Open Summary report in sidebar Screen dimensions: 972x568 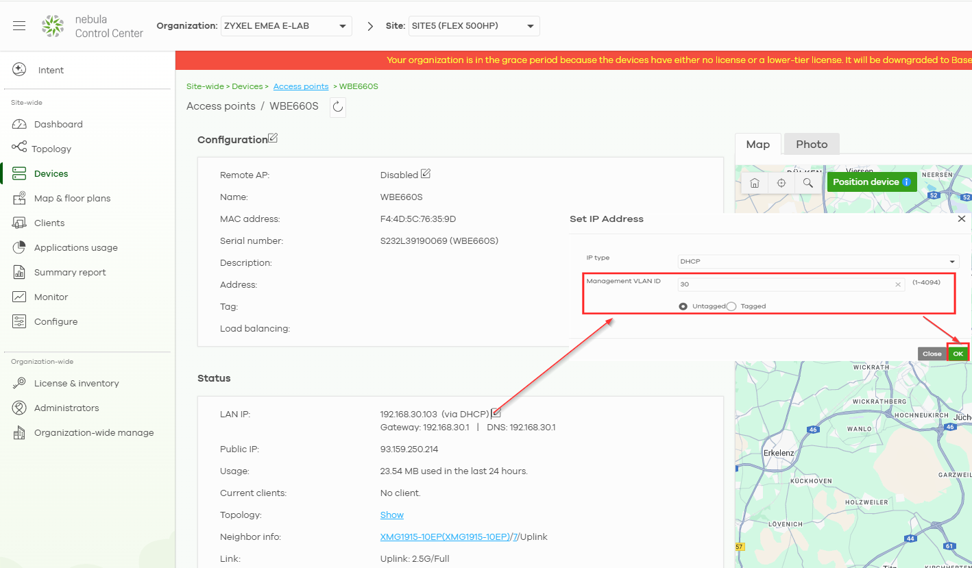pos(70,272)
